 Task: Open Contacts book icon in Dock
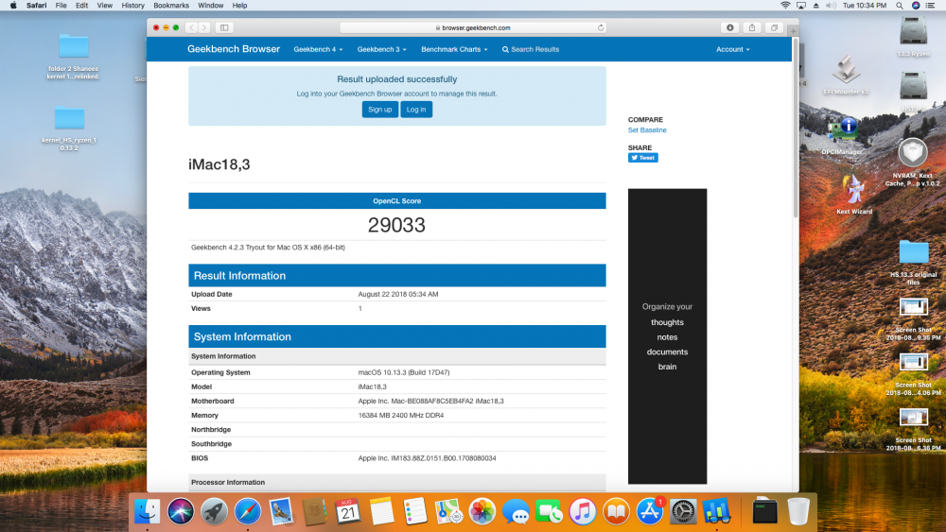pos(314,511)
